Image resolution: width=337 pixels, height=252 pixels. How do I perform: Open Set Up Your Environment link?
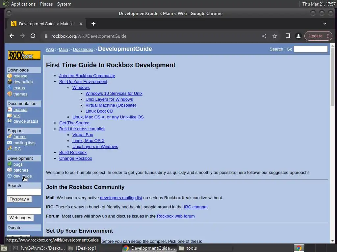pos(83,82)
